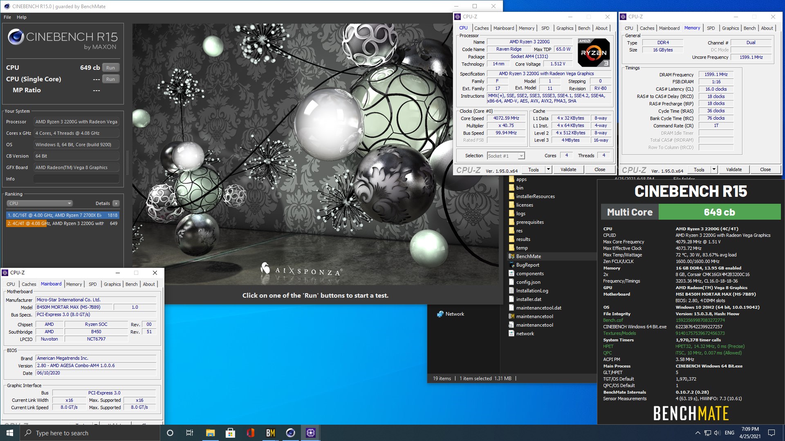Open the notification center
The image size is (785, 441).
click(772, 433)
